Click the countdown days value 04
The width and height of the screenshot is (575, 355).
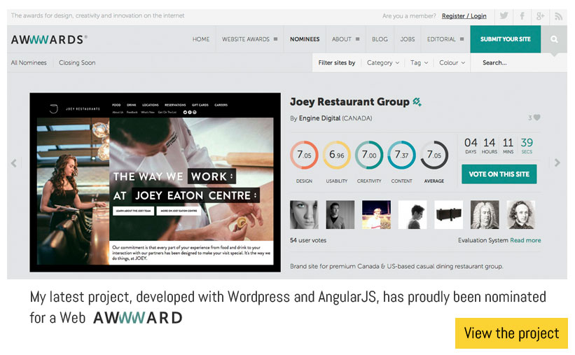(471, 142)
